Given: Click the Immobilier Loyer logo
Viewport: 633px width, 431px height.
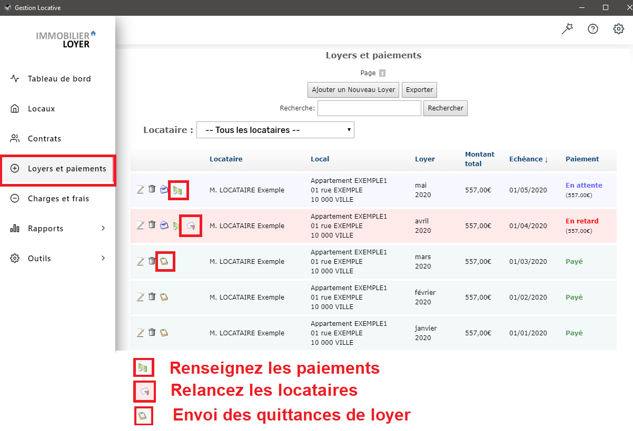Looking at the screenshot, I should pos(66,39).
